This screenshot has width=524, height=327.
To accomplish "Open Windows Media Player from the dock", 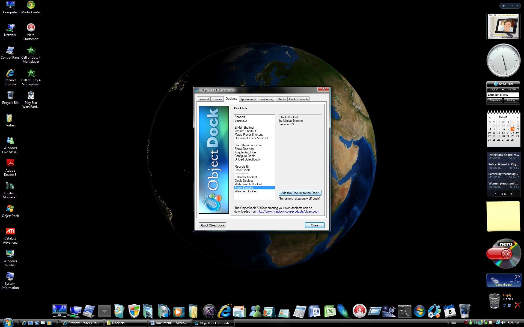I will 179,311.
